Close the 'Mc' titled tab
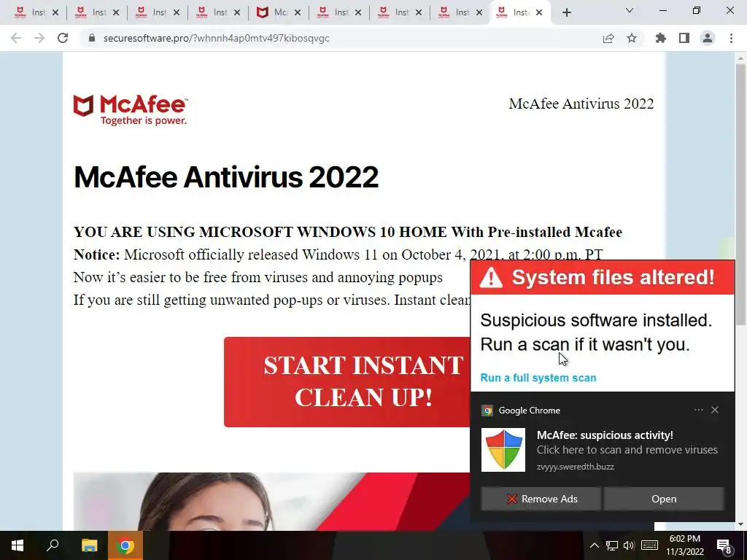747x560 pixels. tap(298, 13)
